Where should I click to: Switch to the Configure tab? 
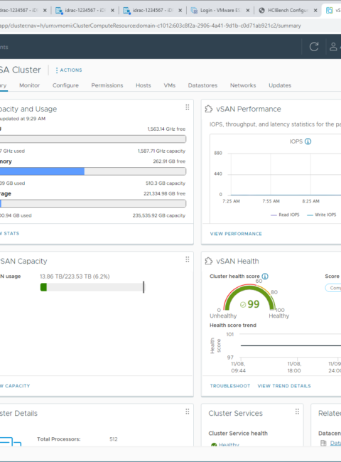click(65, 85)
